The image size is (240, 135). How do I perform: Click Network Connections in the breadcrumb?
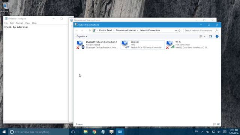[150, 30]
